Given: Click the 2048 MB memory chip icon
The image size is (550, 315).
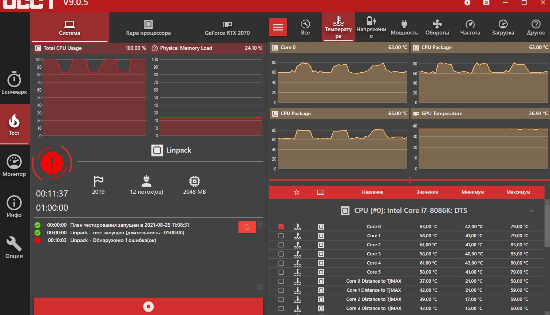Looking at the screenshot, I should pos(194,181).
